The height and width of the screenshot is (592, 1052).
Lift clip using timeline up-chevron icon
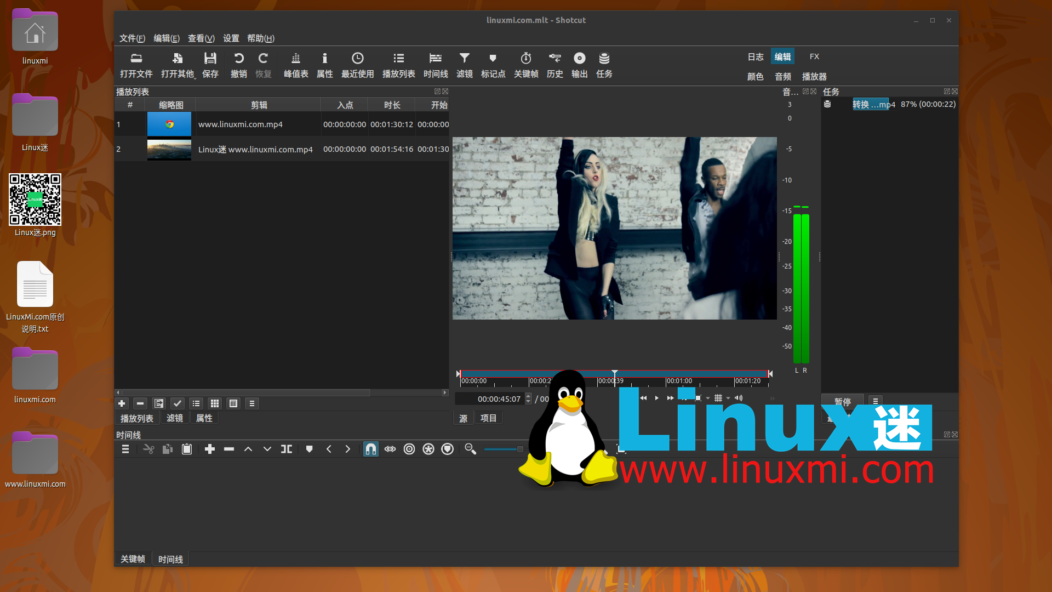coord(248,449)
